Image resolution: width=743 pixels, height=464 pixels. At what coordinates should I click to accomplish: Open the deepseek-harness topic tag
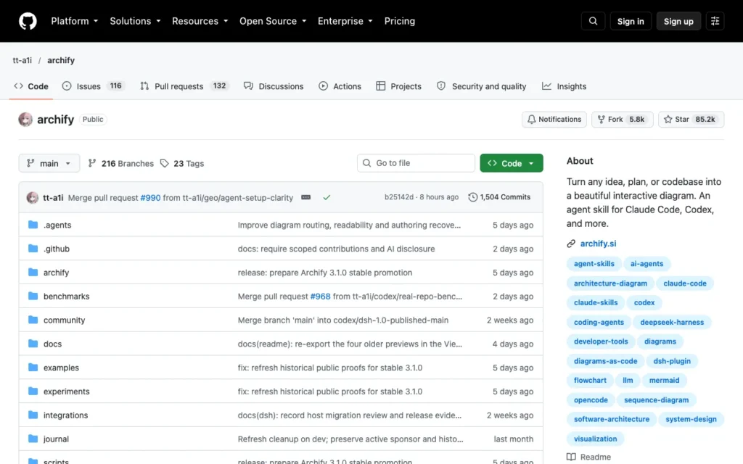(x=672, y=322)
